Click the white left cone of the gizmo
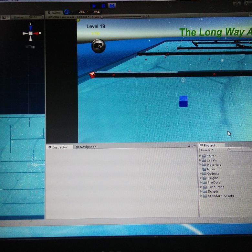The width and height of the screenshot is (252, 252). [26, 33]
